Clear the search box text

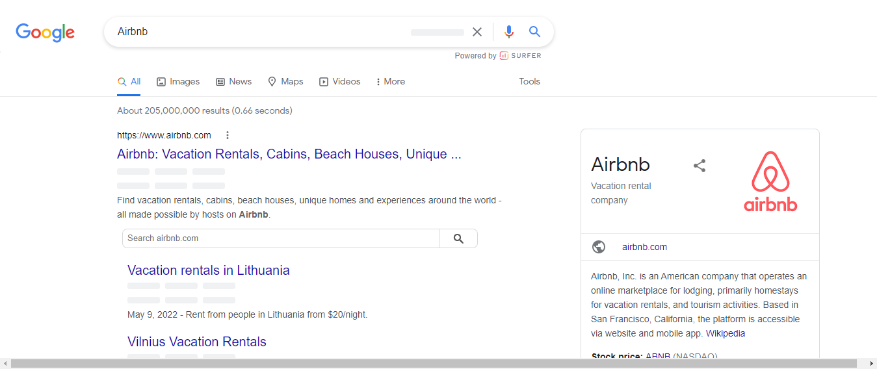(x=477, y=32)
